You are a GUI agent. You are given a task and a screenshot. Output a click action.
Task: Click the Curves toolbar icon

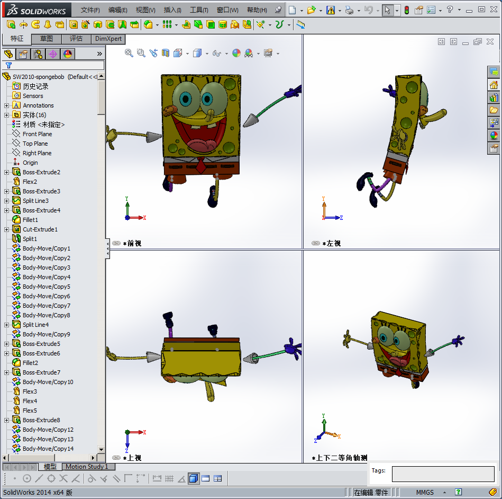pos(279,24)
